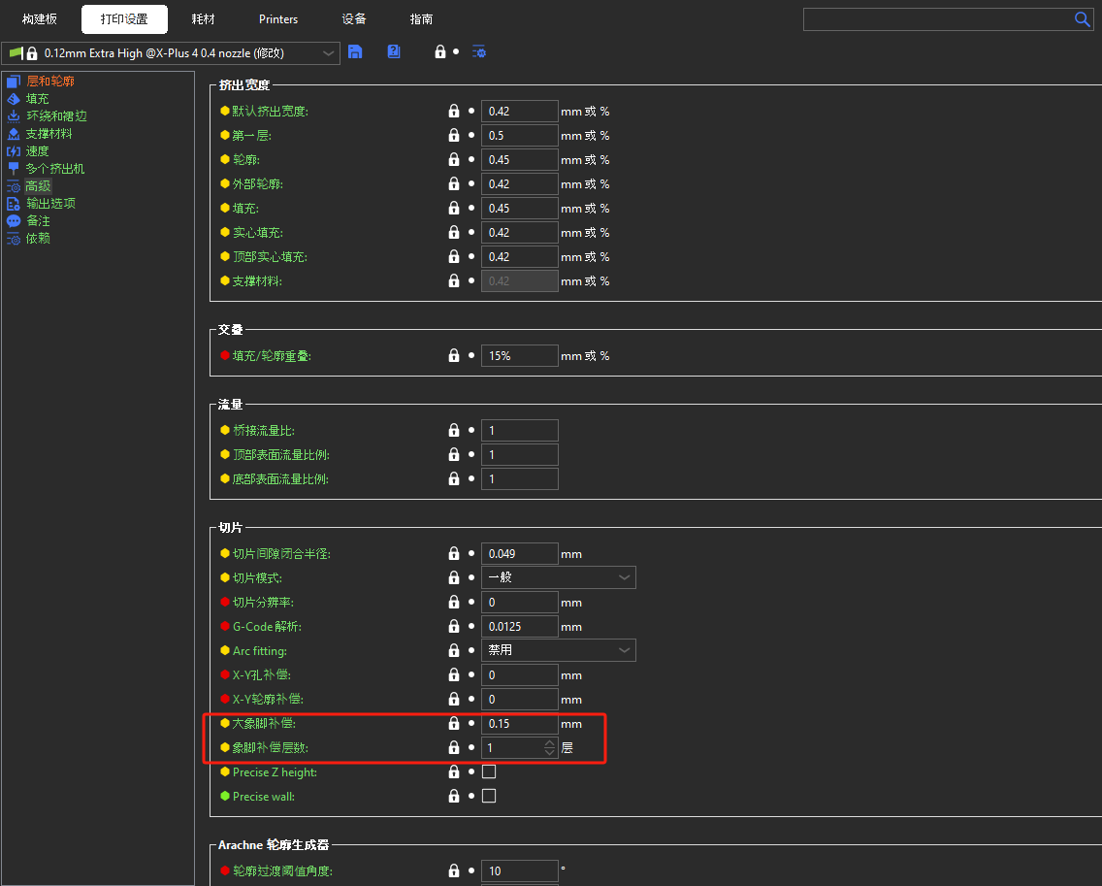Switch to the 耗材 tab

coord(203,19)
